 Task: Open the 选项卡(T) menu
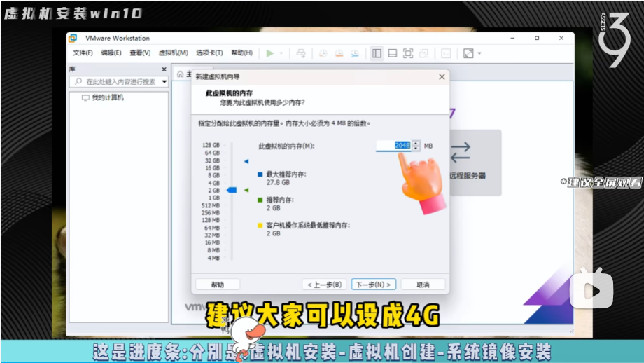coord(209,53)
